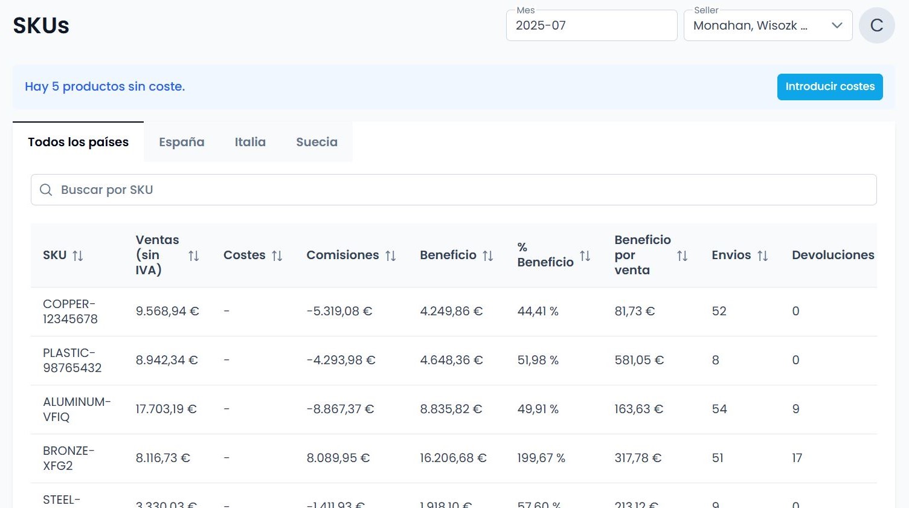Click commission value -4.293,98 €
Viewport: 909px width, 508px height.
(x=341, y=360)
